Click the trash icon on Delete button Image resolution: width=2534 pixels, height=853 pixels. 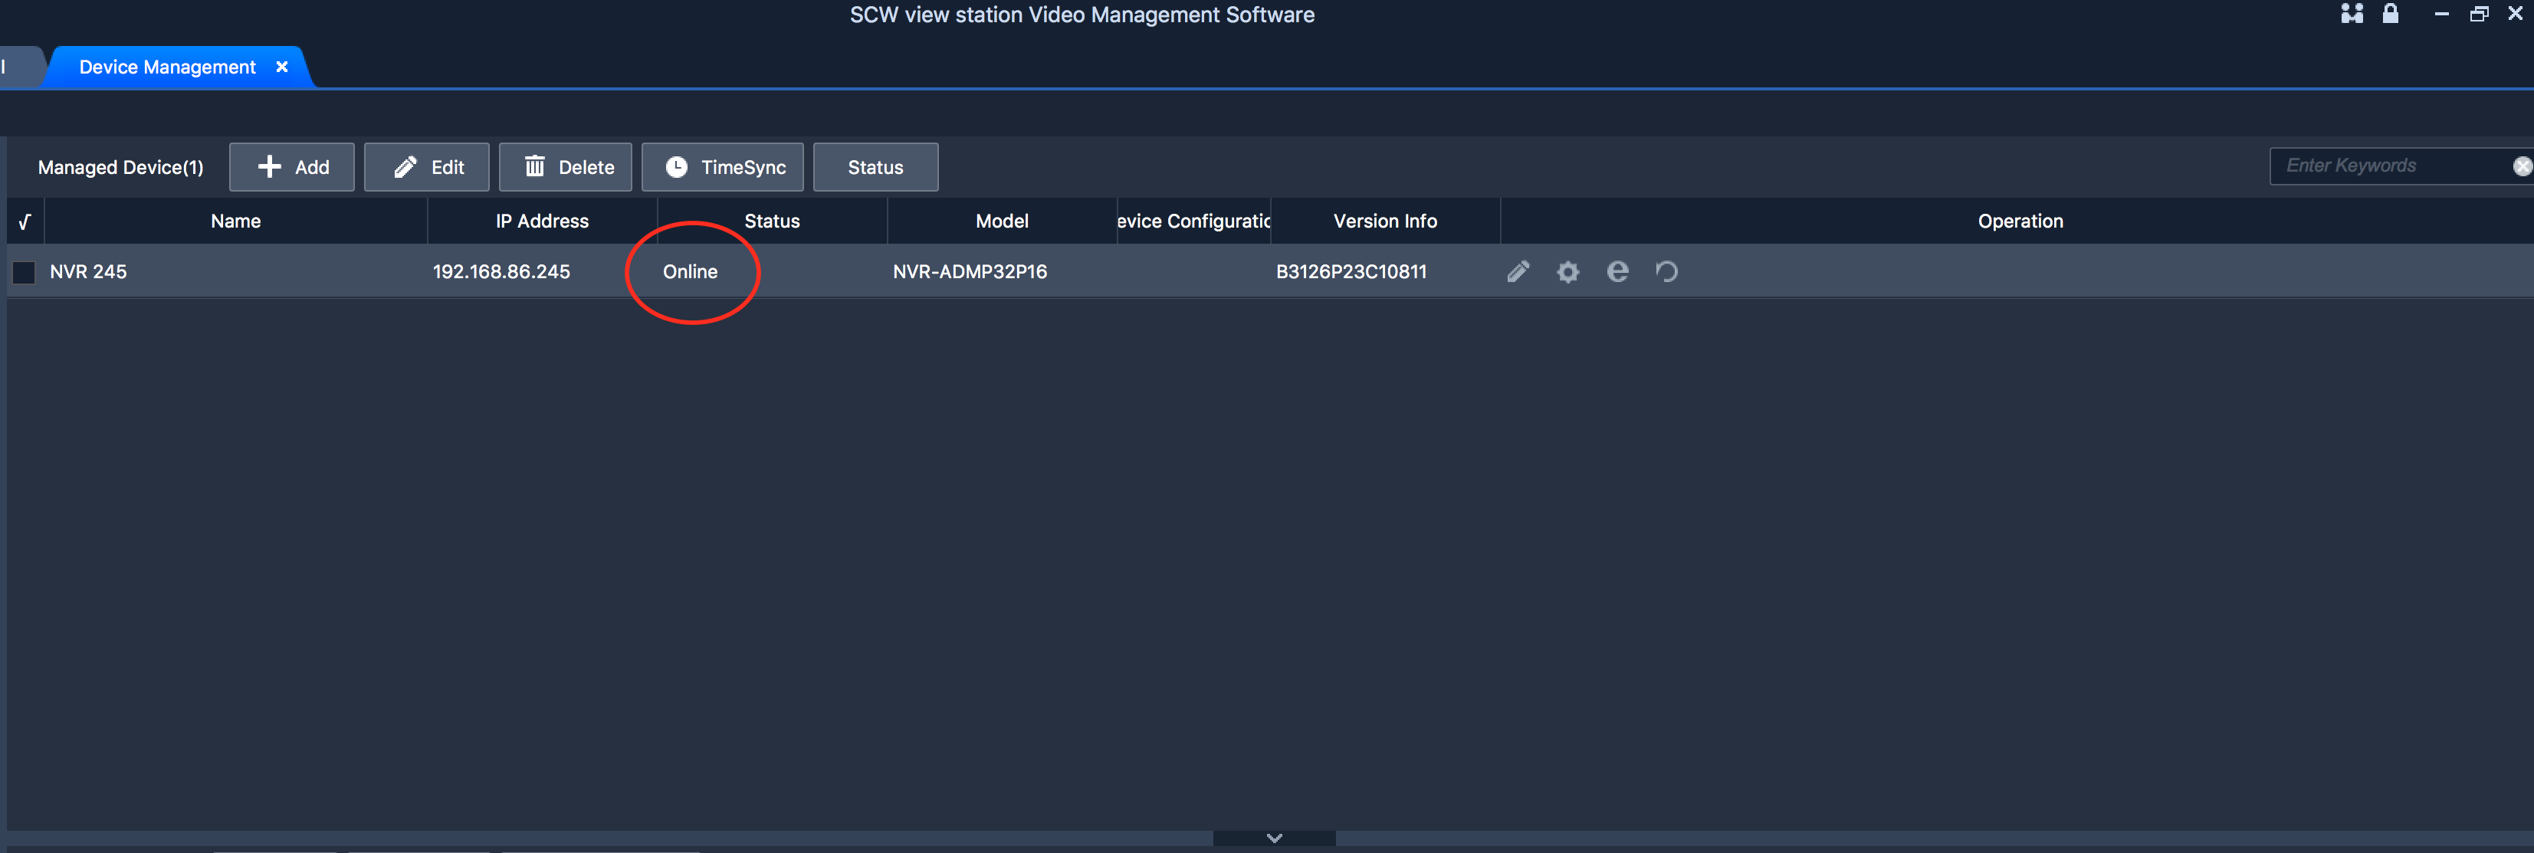[534, 166]
